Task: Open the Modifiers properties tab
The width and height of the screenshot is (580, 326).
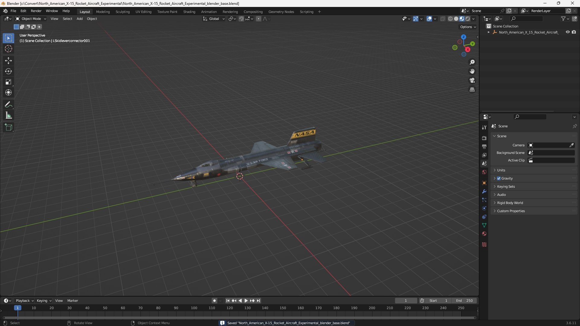Action: point(484,191)
